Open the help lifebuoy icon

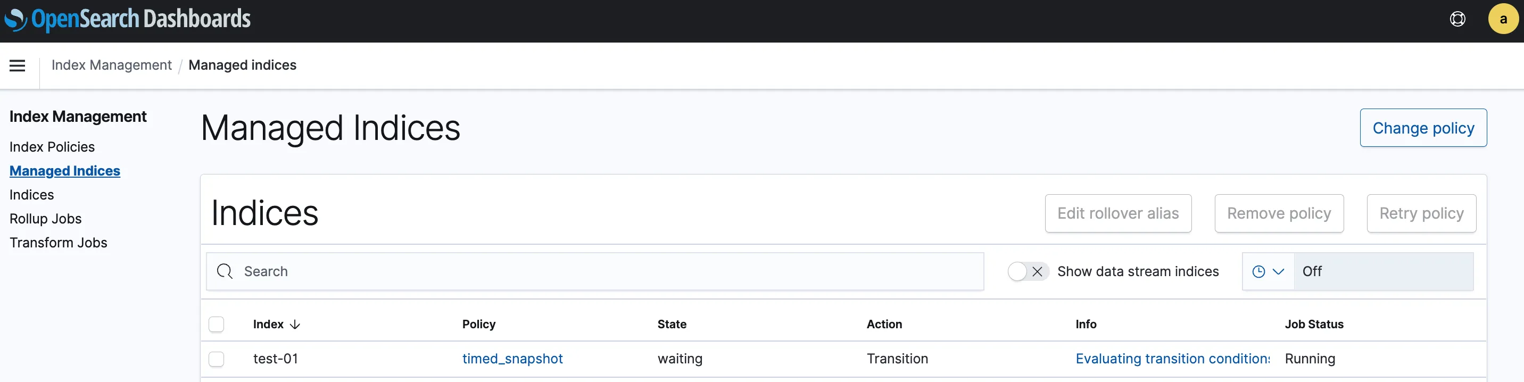[1457, 20]
